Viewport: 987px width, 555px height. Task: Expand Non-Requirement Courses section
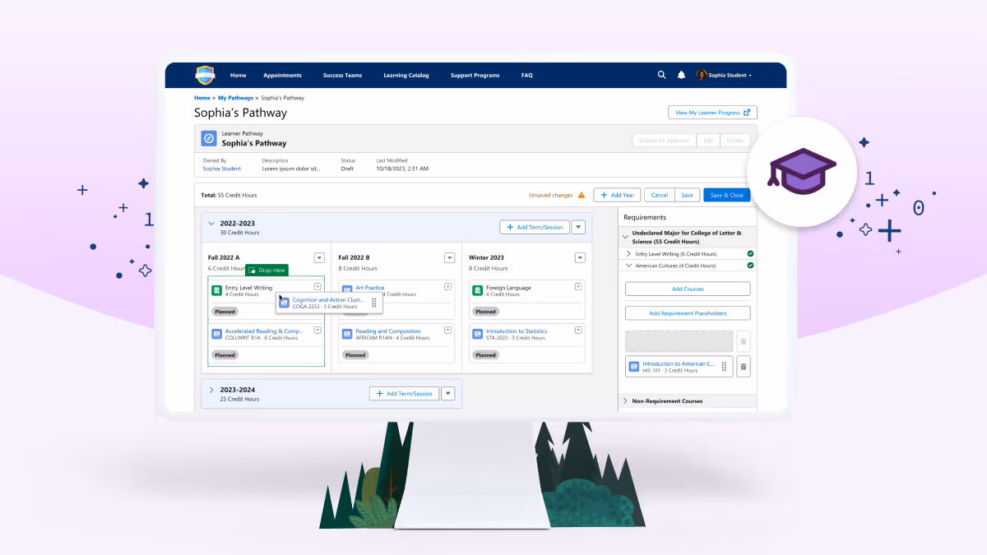(625, 401)
